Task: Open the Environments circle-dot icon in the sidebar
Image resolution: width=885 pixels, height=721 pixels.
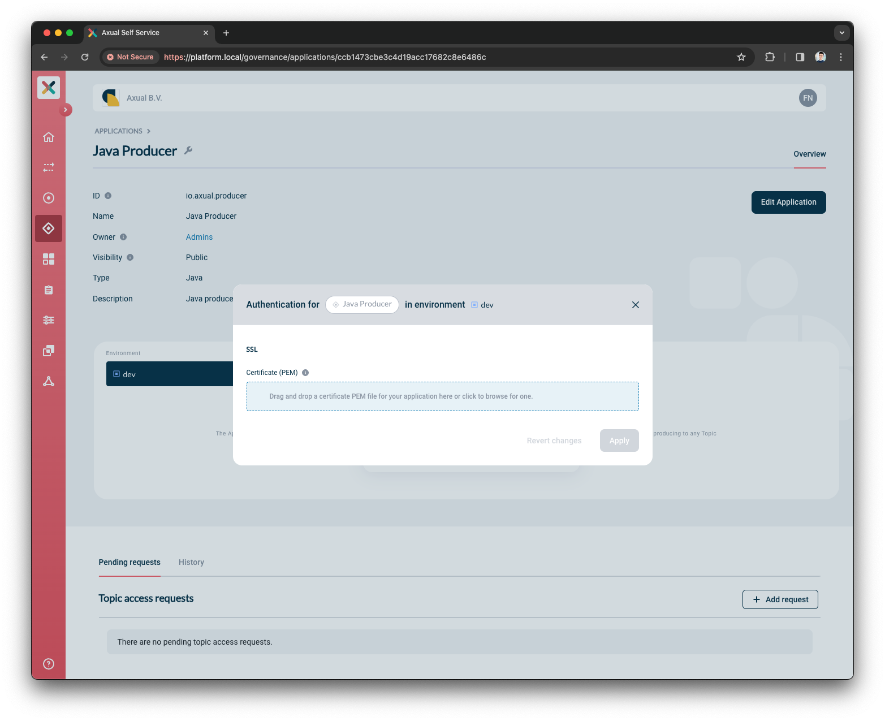Action: click(49, 198)
